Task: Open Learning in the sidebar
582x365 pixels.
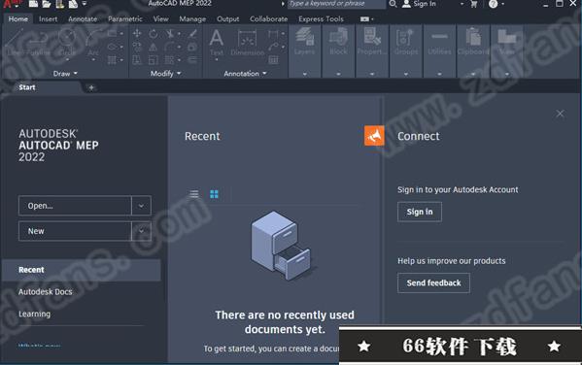Action: [35, 314]
